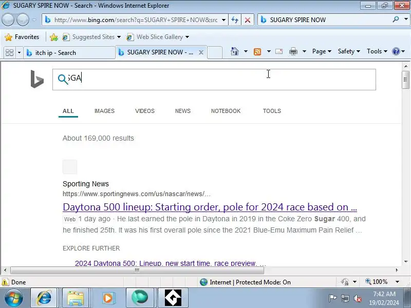
Task: Expand Web Slice Gallery dropdown arrow
Action: [x=187, y=37]
